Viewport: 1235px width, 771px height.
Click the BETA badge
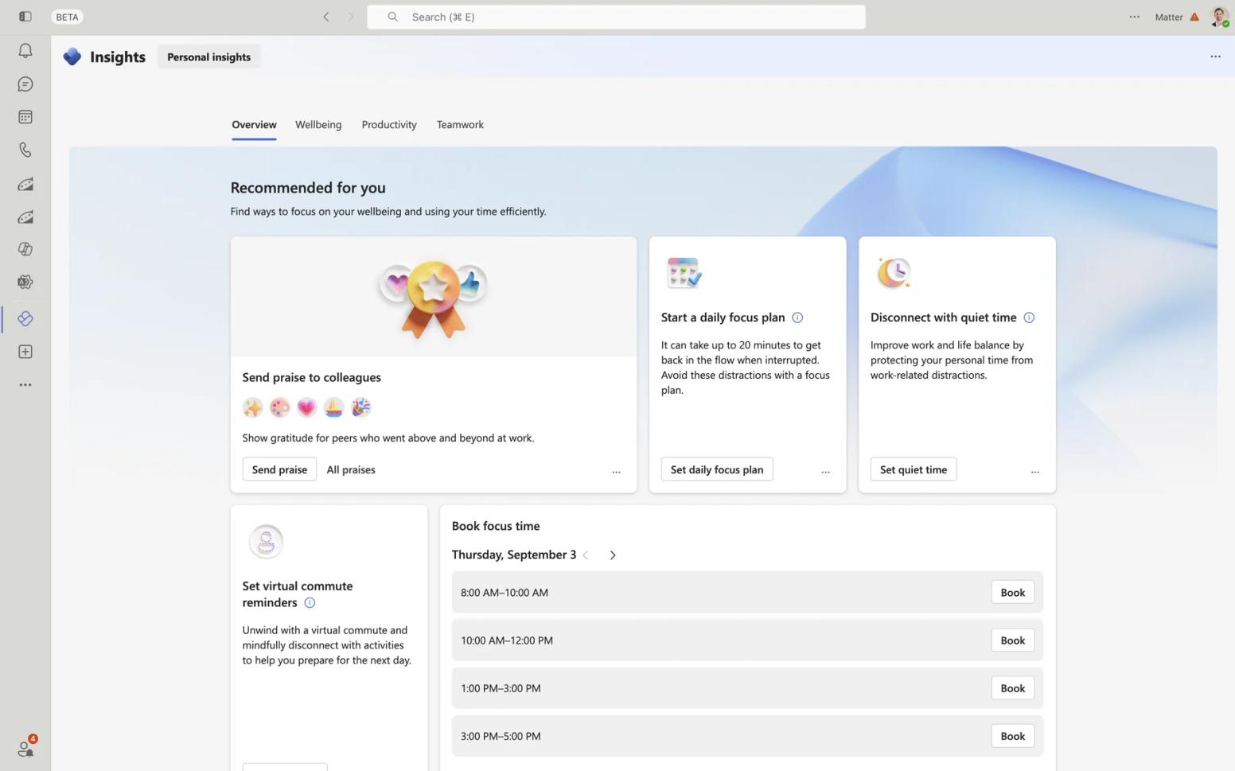pos(67,17)
